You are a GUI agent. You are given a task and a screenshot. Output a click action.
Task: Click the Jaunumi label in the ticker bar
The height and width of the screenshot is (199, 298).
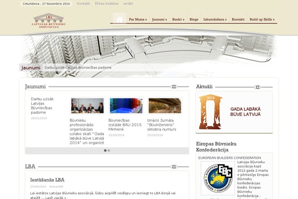tap(31, 68)
